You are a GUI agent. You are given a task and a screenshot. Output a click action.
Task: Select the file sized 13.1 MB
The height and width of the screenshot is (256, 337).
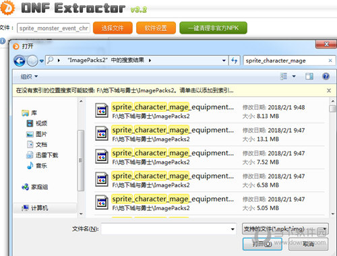(x=210, y=134)
